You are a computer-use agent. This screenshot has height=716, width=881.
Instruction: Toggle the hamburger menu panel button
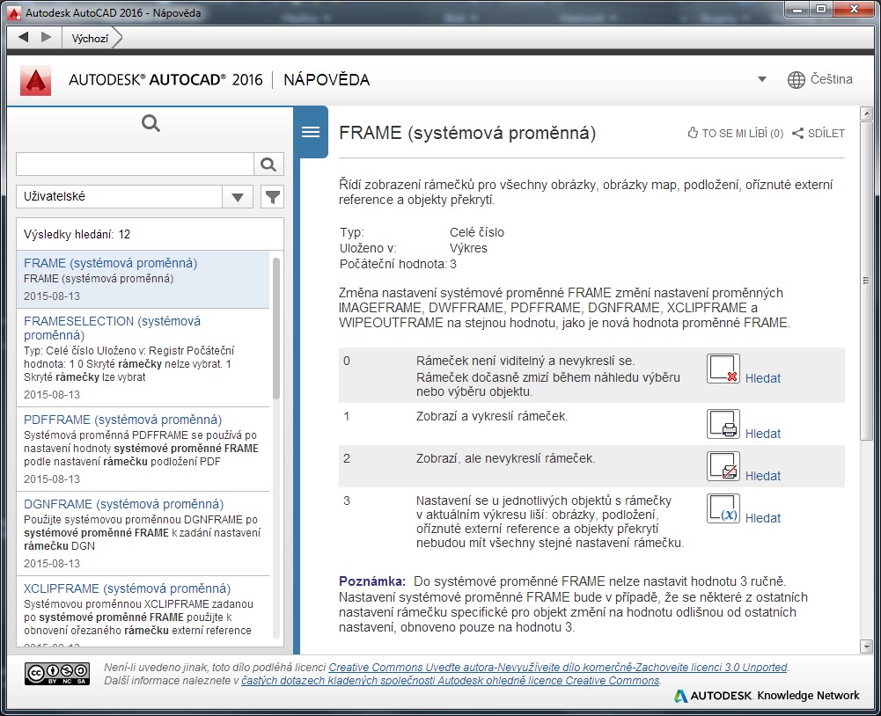tap(310, 132)
